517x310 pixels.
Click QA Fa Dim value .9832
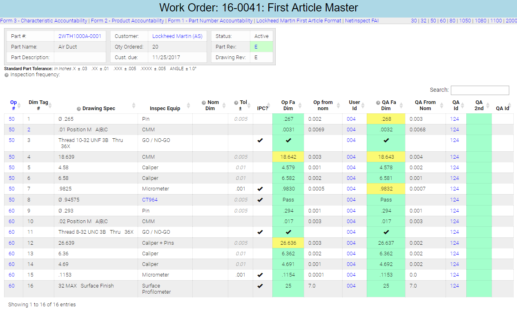(x=386, y=189)
